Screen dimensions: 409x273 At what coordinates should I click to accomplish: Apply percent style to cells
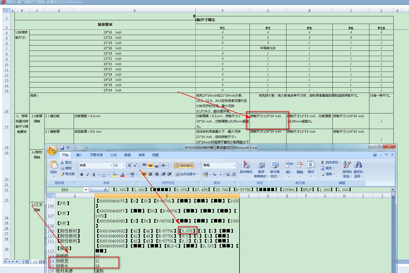215,174
